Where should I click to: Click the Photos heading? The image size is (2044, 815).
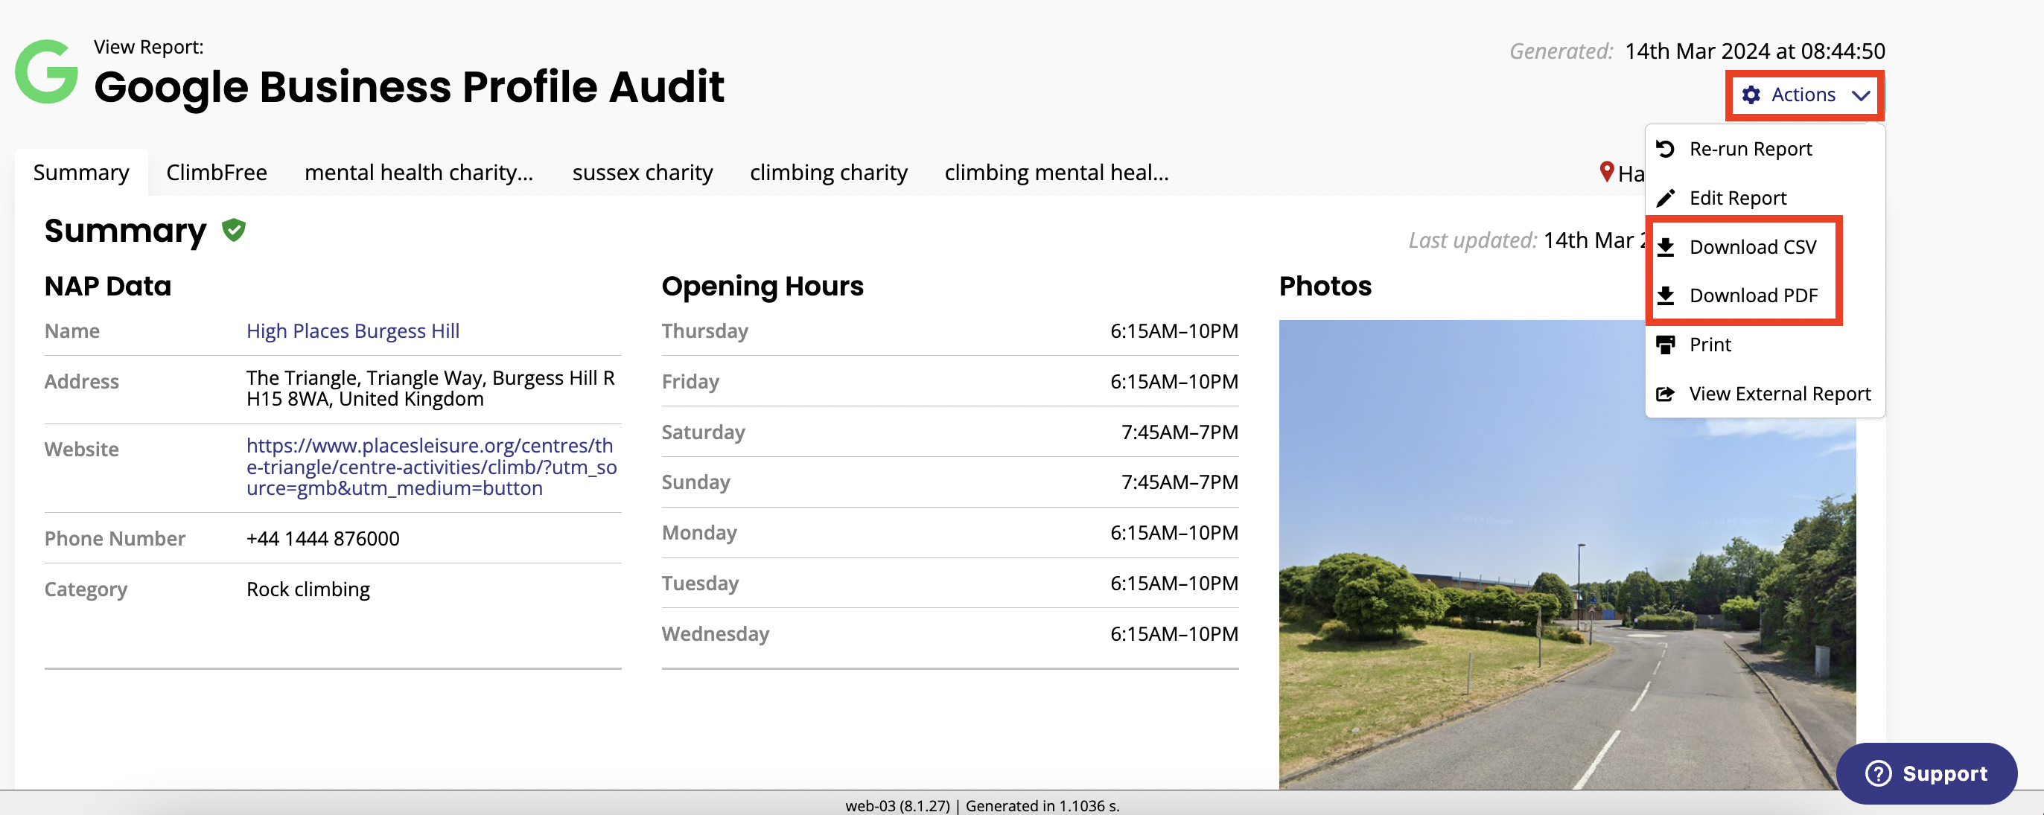[x=1325, y=287]
